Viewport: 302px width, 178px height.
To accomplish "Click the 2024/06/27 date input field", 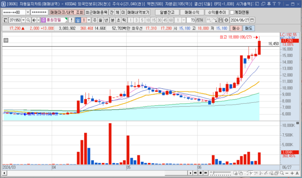I will (240, 20).
